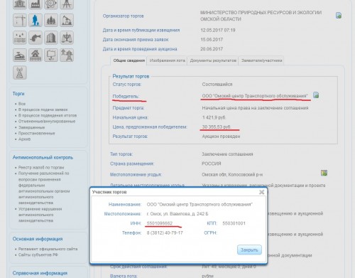The width and height of the screenshot is (355, 278).
Task: Select the billboard advertising category icon
Action: (51, 55)
